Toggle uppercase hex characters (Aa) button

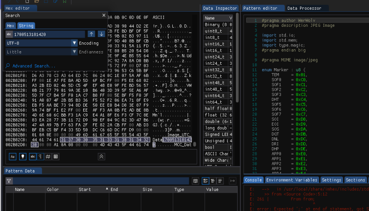pyautogui.click(x=12, y=156)
